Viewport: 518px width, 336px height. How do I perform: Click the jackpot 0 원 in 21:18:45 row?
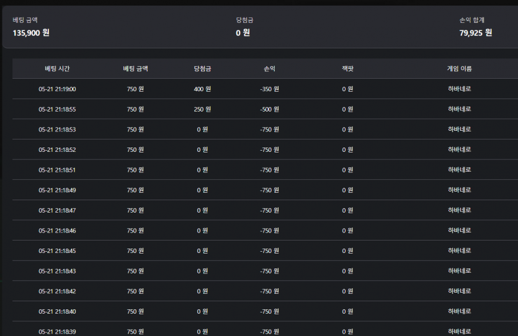(347, 251)
